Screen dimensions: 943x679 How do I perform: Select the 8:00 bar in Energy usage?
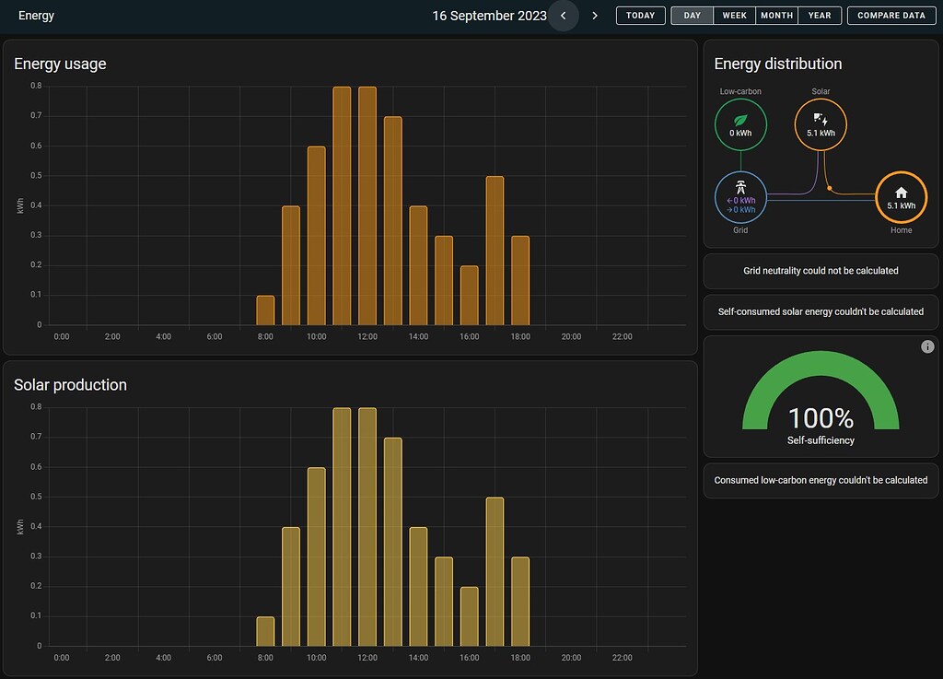point(265,310)
